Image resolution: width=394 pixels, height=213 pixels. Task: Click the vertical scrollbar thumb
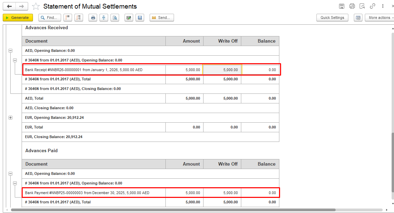coord(393,163)
